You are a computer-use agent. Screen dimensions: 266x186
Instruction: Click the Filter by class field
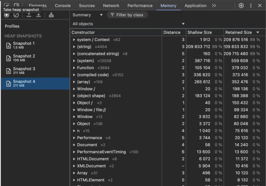pyautogui.click(x=127, y=15)
